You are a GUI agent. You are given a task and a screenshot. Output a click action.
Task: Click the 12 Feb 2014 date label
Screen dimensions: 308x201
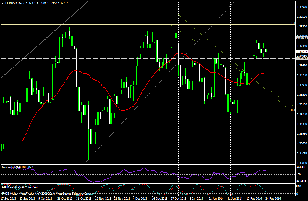point(254,199)
